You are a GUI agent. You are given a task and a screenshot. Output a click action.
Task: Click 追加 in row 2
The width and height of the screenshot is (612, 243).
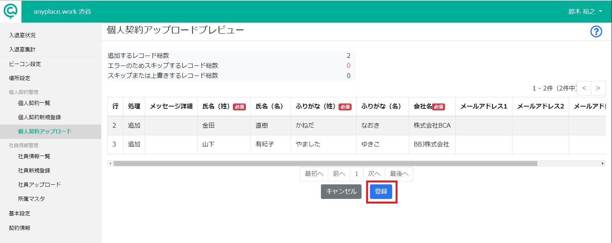click(x=134, y=126)
